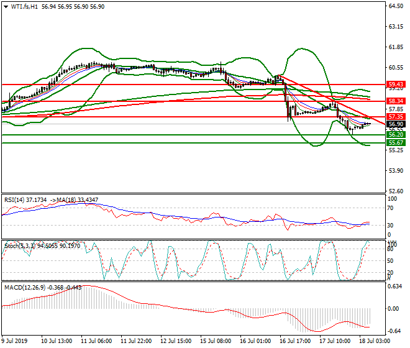Click the 55.67 green support label
The width and height of the screenshot is (410, 348).
pos(396,143)
